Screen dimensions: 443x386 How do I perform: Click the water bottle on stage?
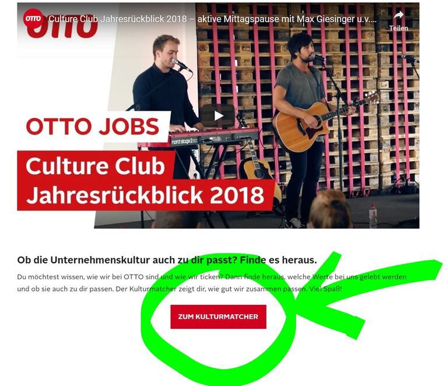[373, 216]
